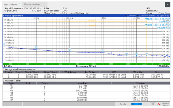Image resolution: width=173 pixels, height=108 pixels.
Task: Click the 5.0 MHz X-value for M5
Action: tap(82, 95)
